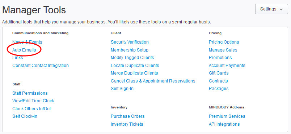Open Modify Tagged Clients
291x134 pixels.
[x=132, y=58]
